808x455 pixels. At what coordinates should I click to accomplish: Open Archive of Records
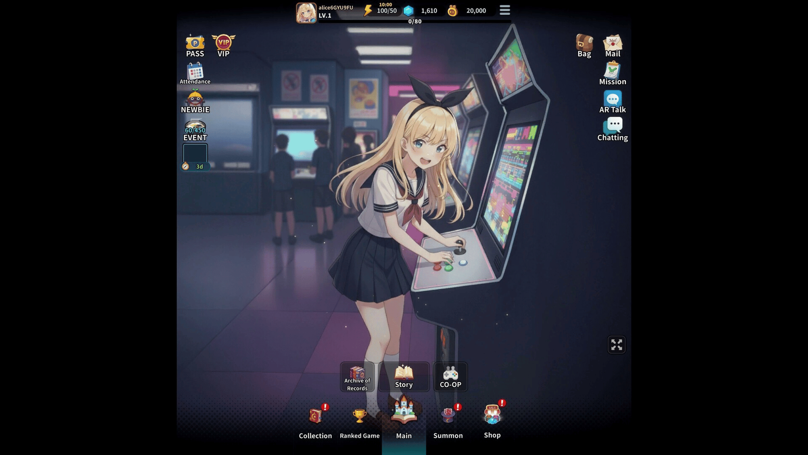coord(357,377)
